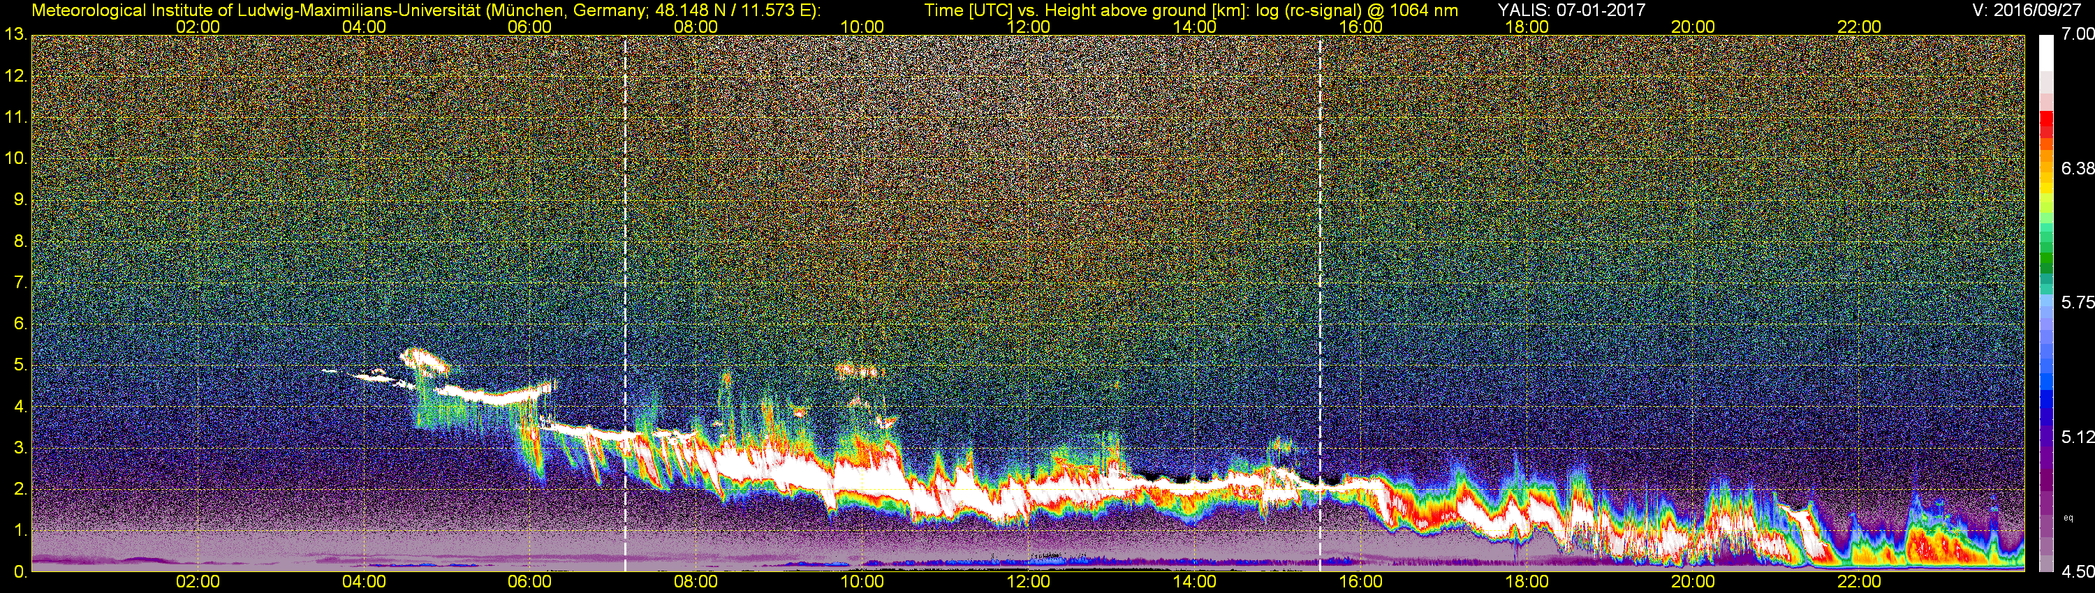Click the "5.75" color scale value
2095x593 pixels.
tap(2078, 302)
